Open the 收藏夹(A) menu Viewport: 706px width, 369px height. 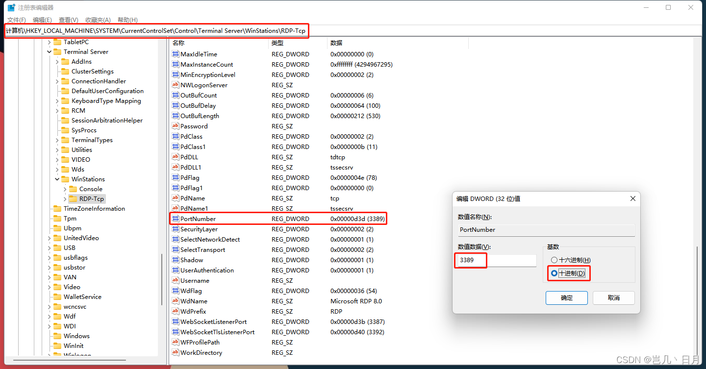[98, 20]
